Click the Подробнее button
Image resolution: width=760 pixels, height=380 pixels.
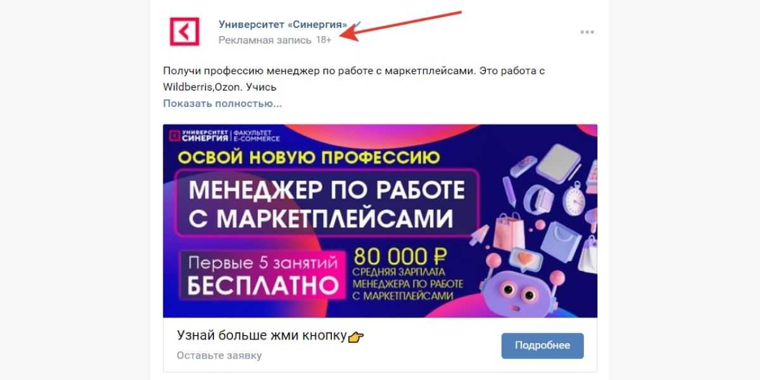click(542, 346)
